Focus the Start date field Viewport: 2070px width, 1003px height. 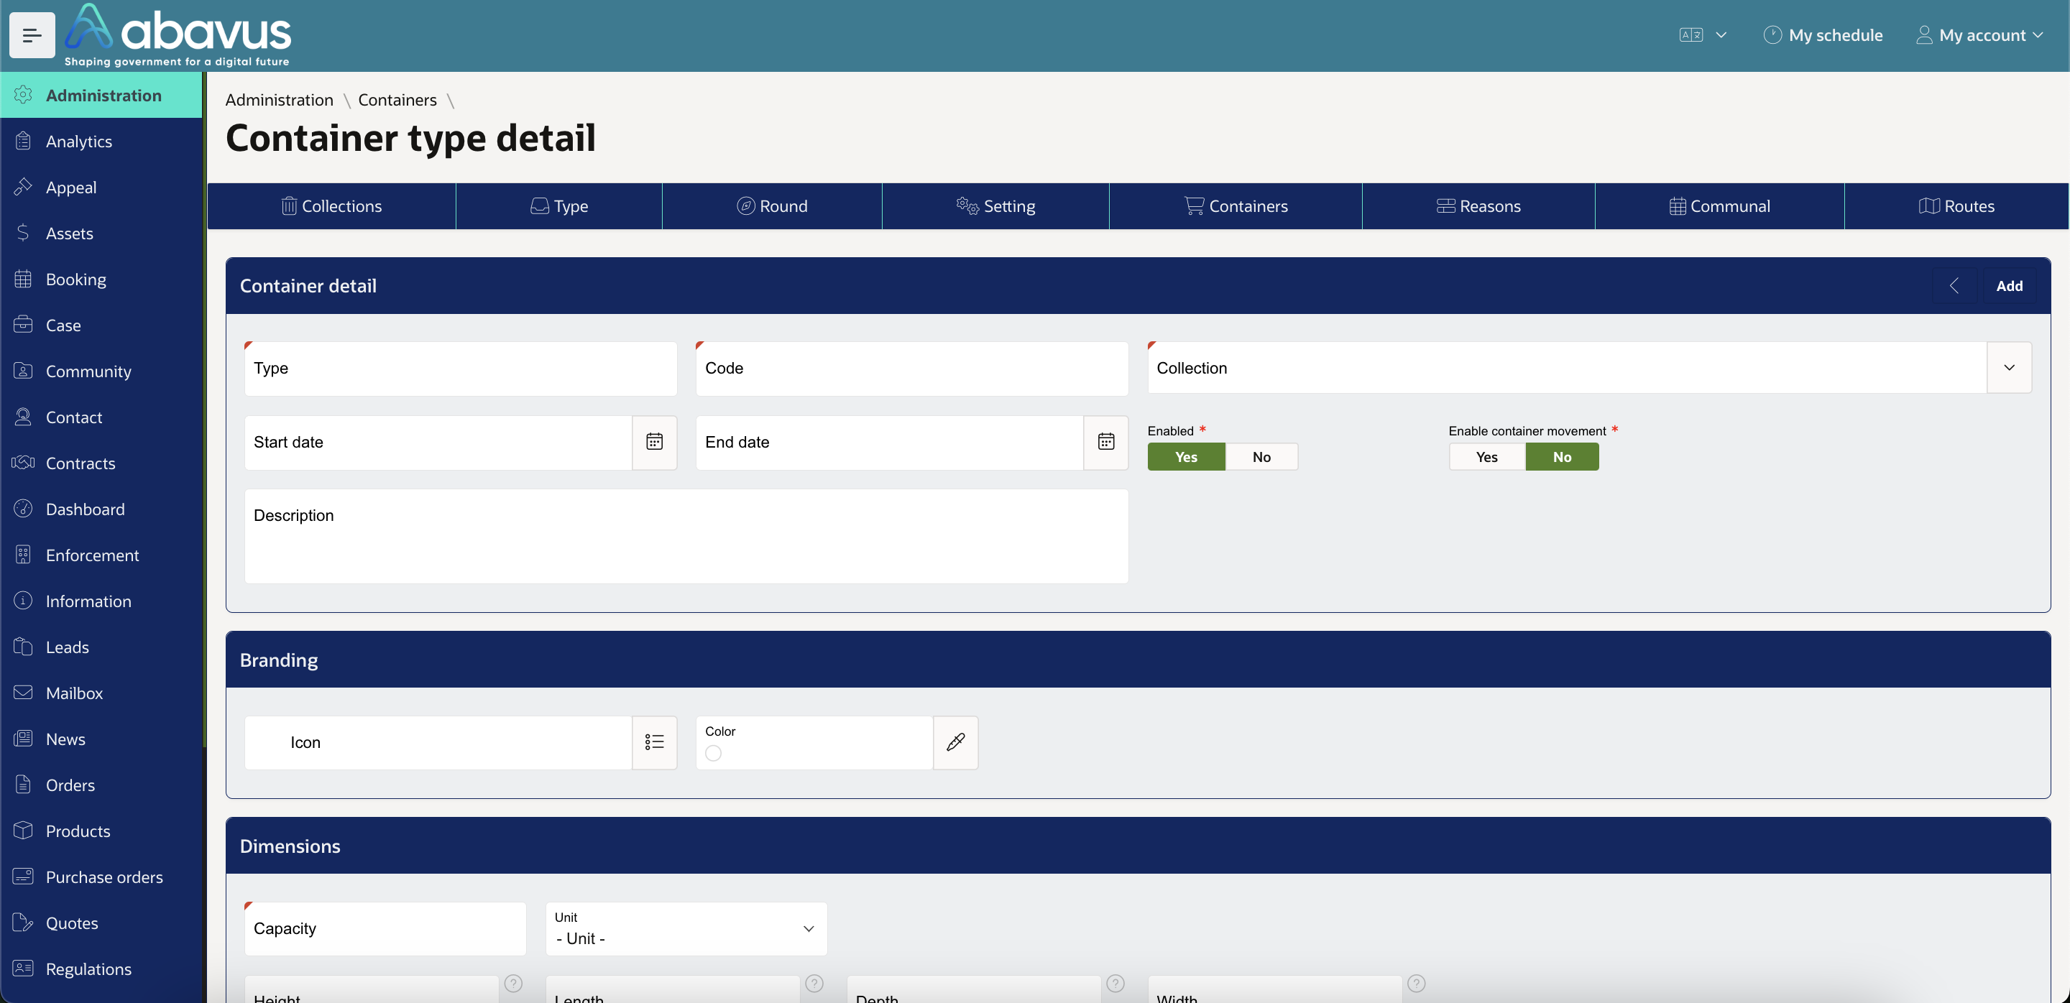tap(438, 443)
